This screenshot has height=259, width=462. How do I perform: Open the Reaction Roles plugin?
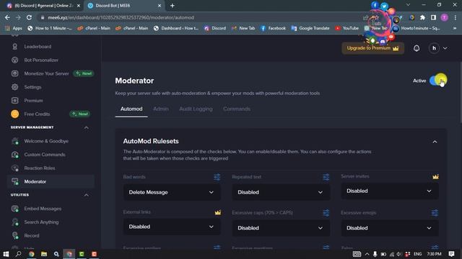pyautogui.click(x=40, y=168)
